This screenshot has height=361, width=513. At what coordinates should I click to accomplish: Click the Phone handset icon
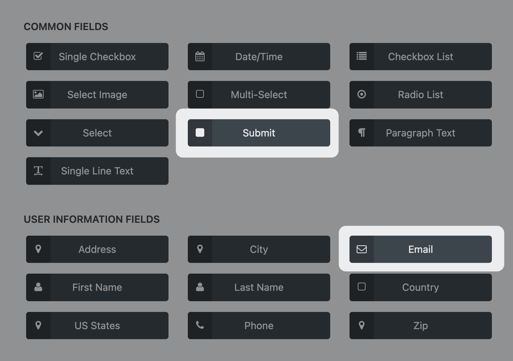200,325
